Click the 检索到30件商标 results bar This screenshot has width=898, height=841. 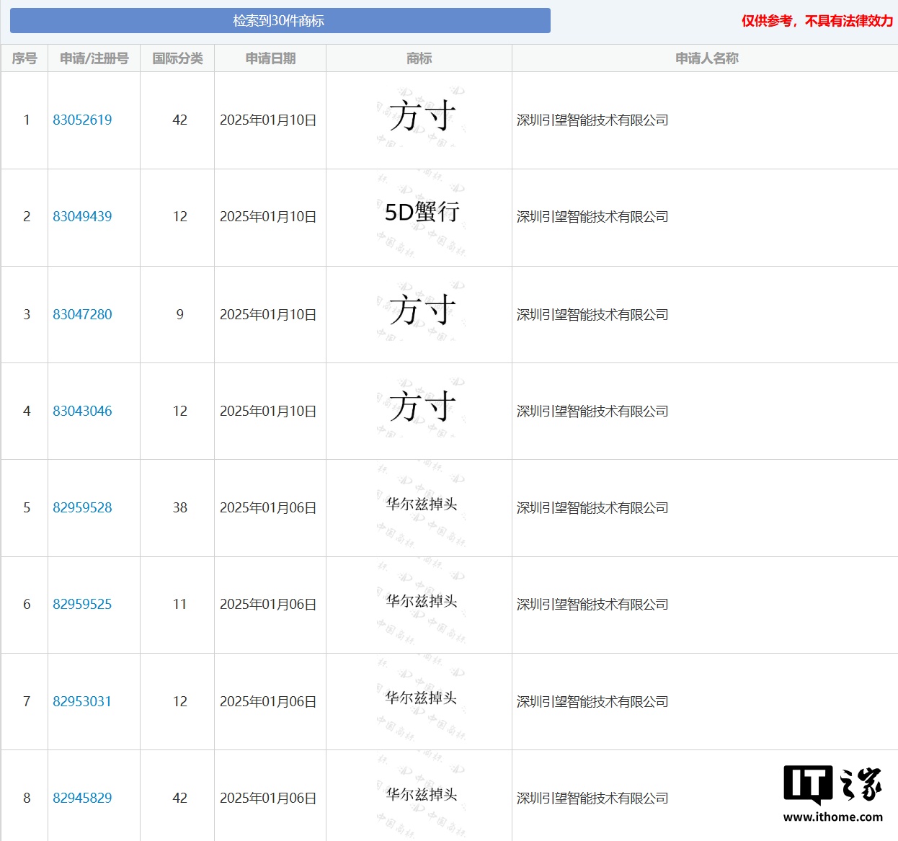point(280,21)
